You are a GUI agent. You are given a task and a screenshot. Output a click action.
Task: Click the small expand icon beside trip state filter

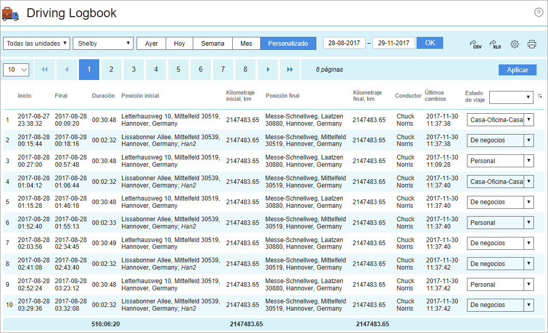[540, 96]
